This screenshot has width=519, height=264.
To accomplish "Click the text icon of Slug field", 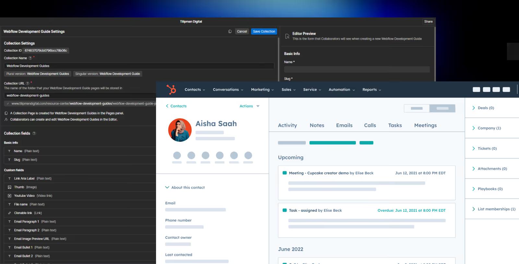I will coord(9,160).
